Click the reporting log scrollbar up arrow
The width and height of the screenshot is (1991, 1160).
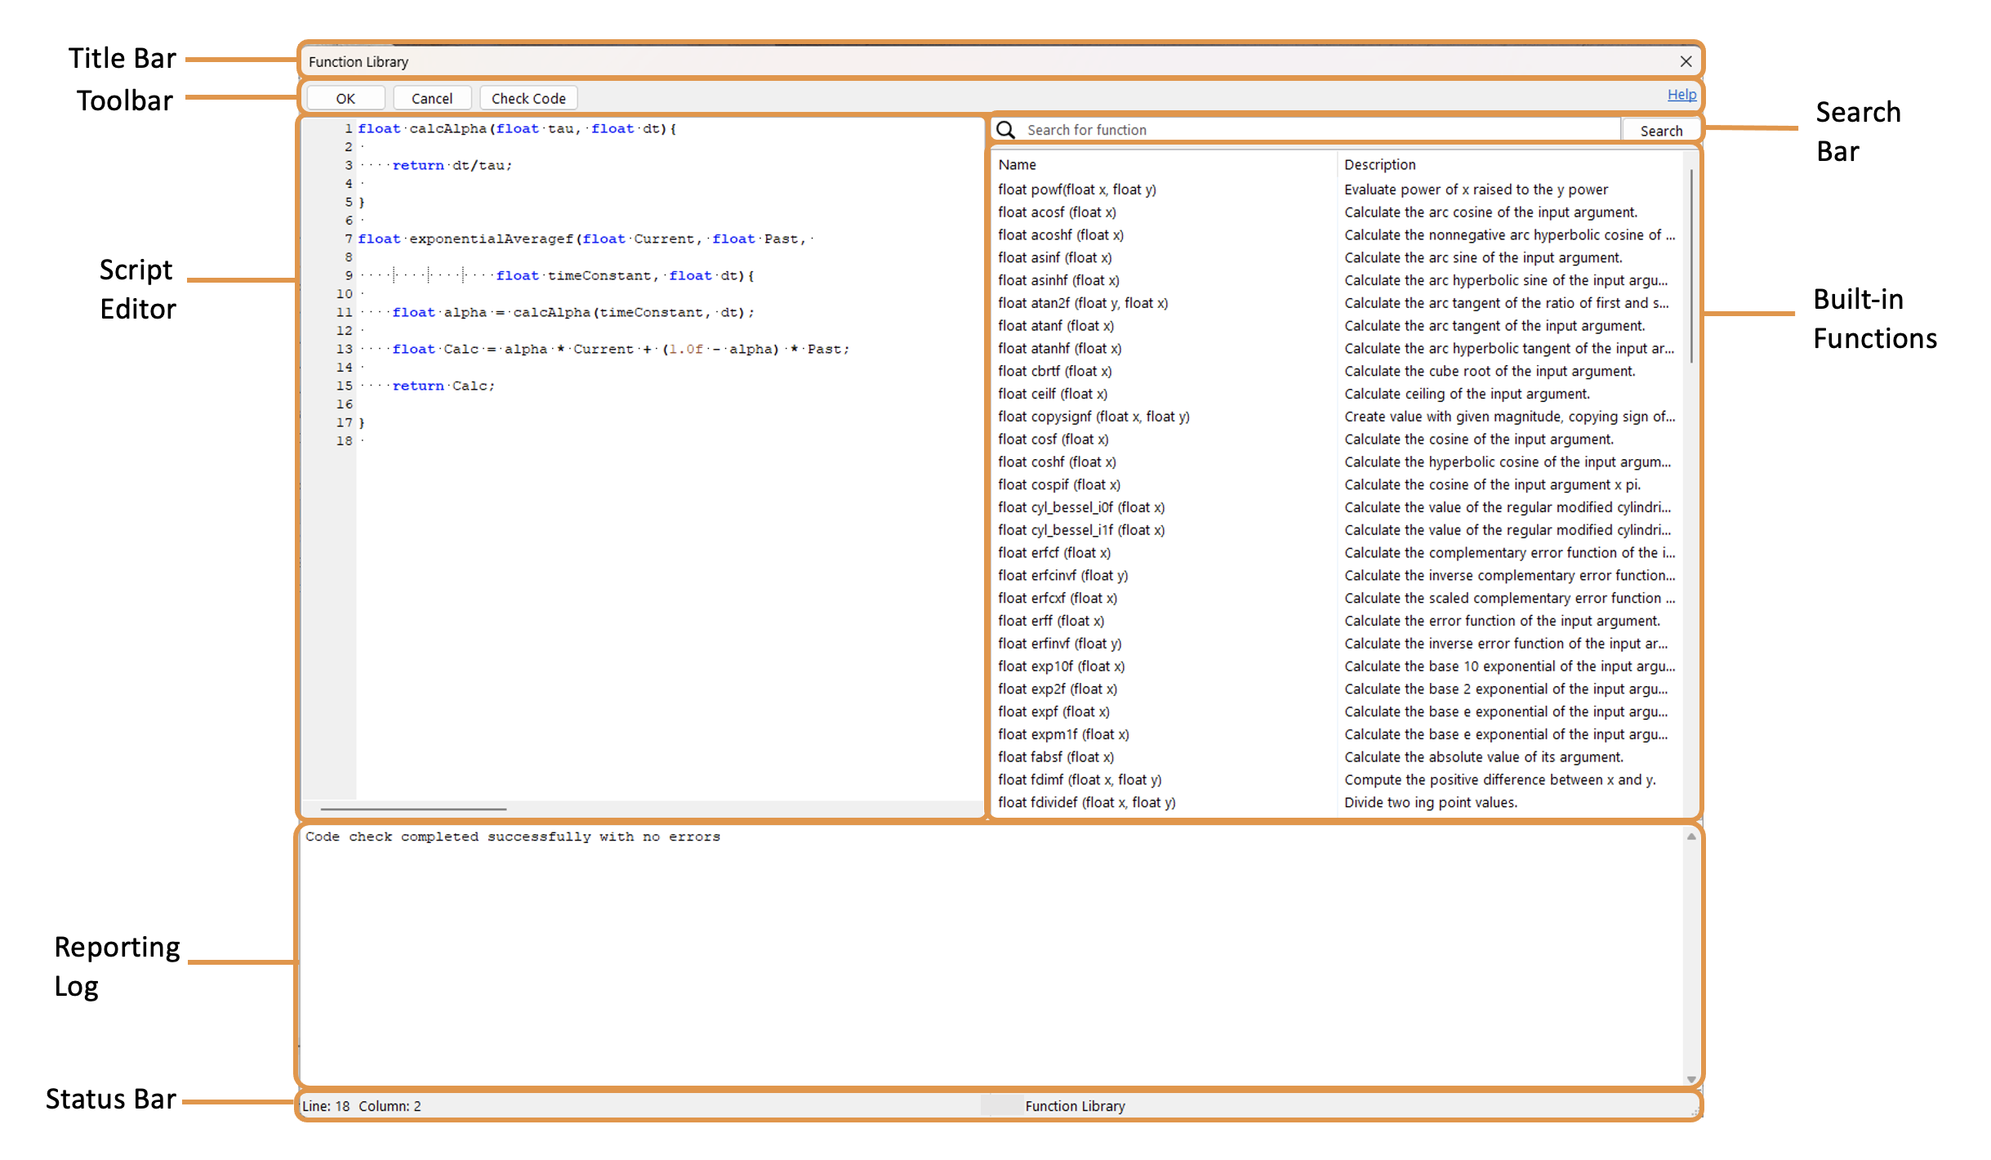(1690, 836)
